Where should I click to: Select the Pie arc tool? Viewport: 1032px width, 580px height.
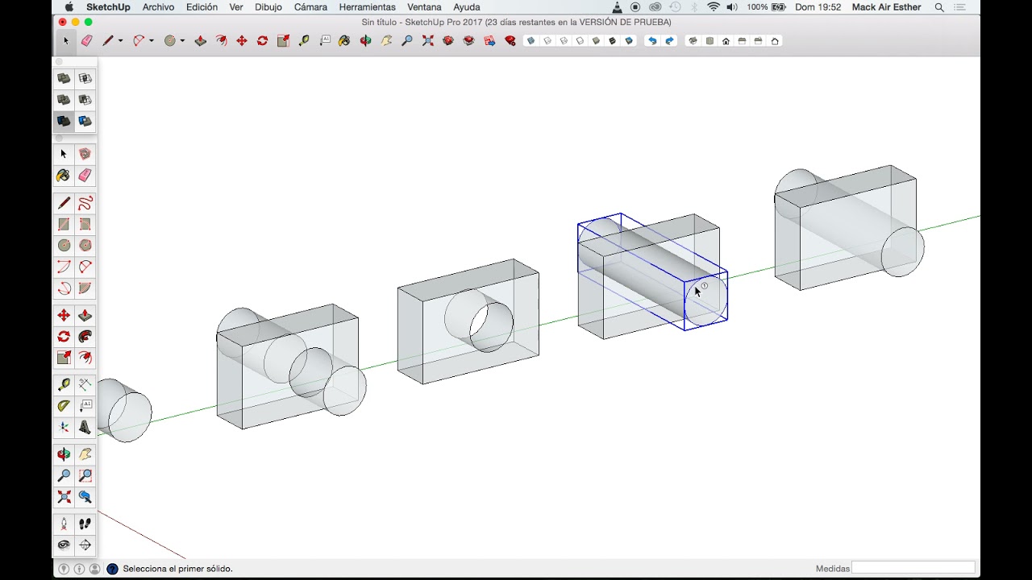[85, 288]
